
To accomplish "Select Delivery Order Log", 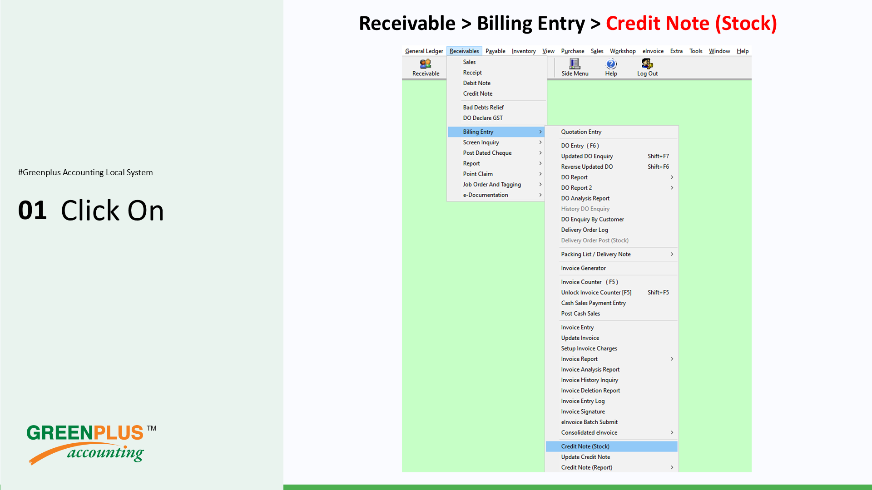I will coord(612,230).
